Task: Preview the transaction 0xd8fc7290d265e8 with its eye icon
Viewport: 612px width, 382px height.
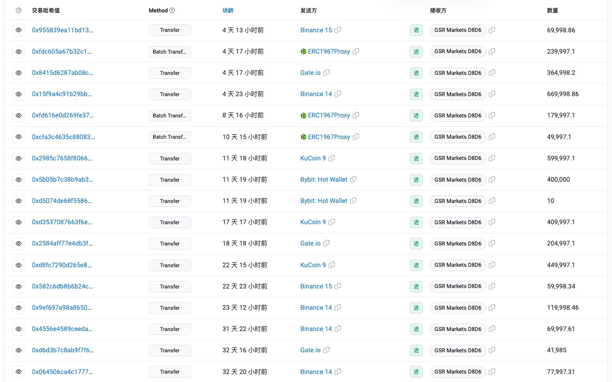Action: [x=19, y=265]
